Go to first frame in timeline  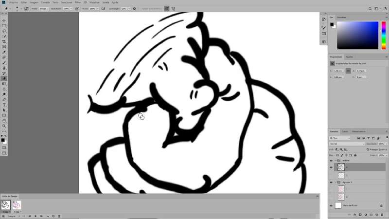point(24,216)
